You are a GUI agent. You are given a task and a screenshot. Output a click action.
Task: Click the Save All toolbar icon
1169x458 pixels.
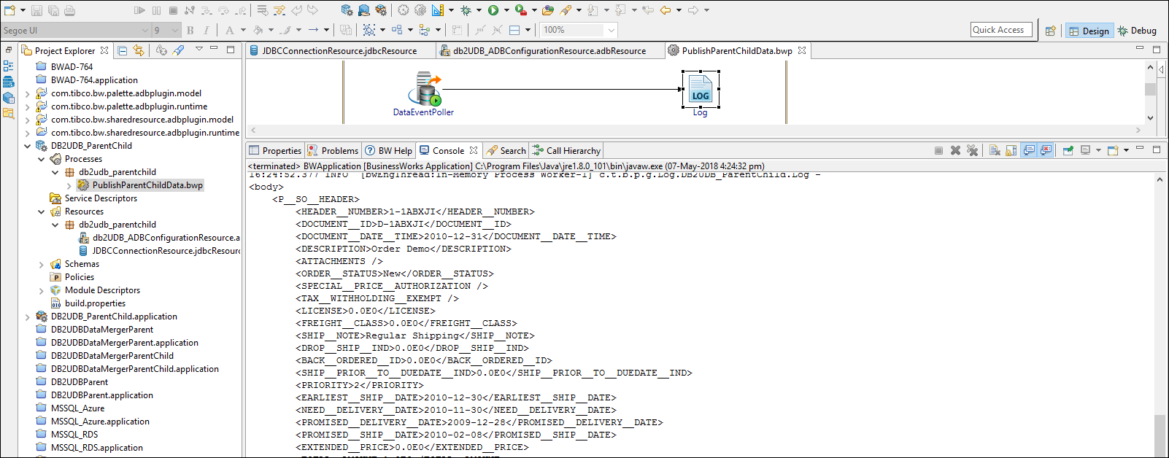click(53, 10)
